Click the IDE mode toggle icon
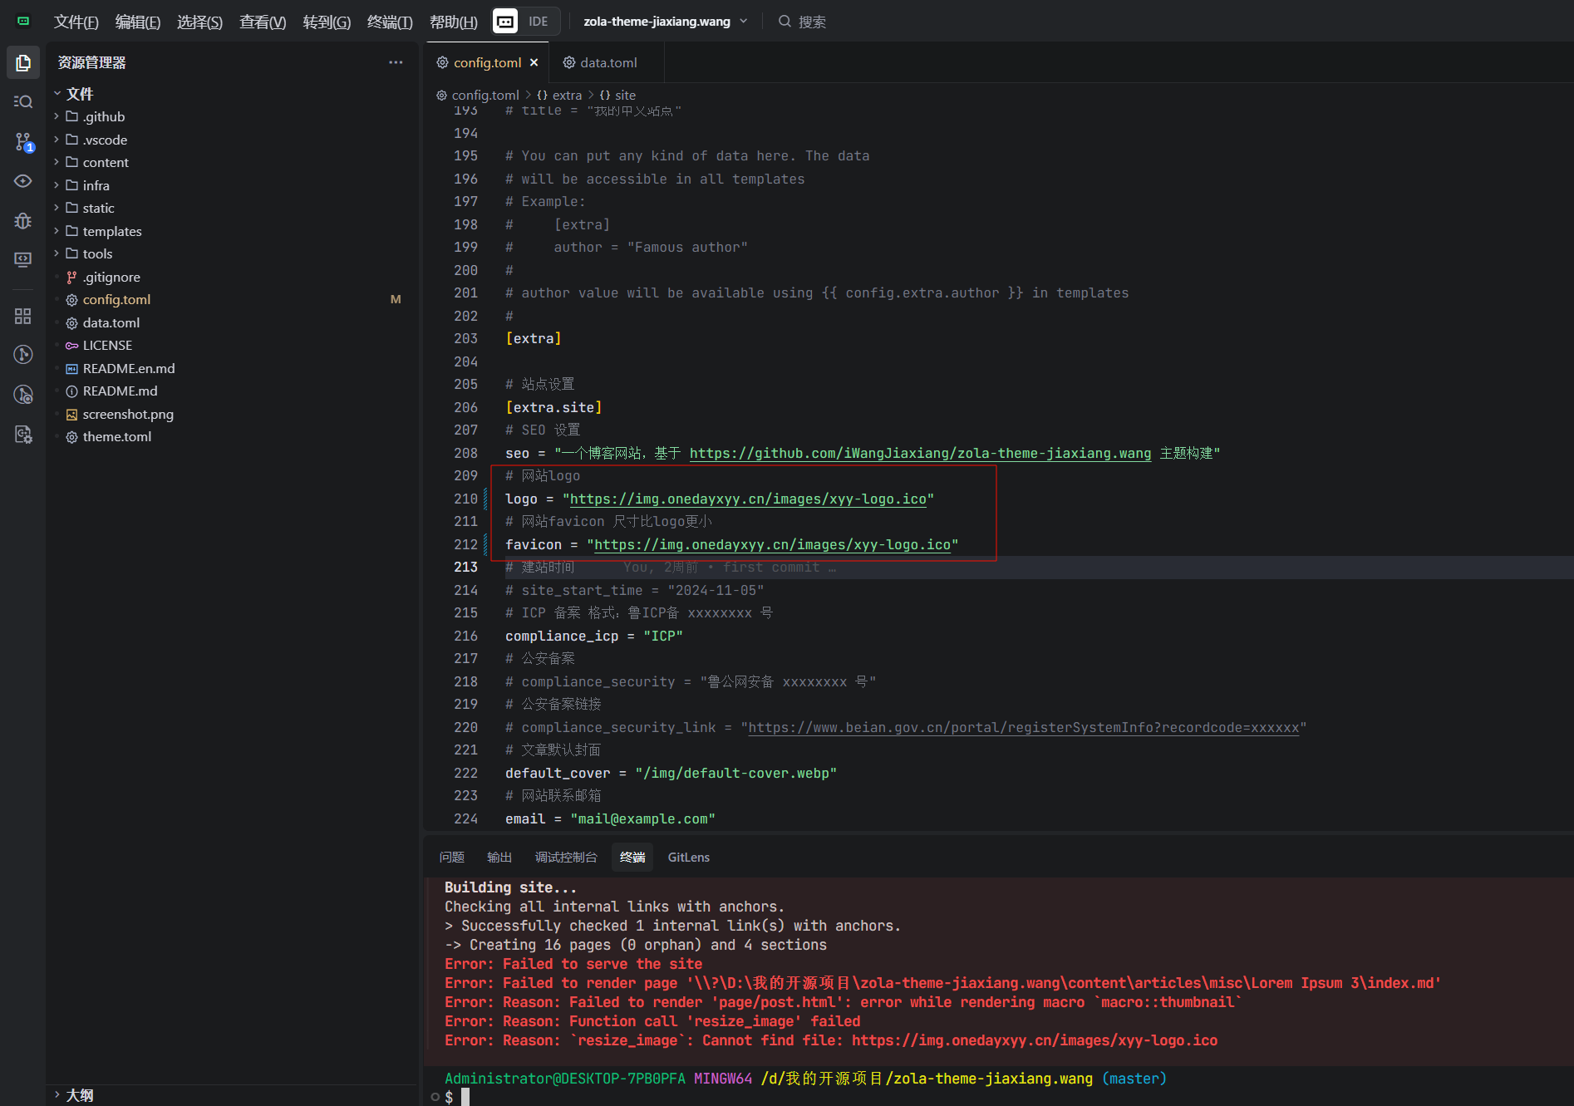This screenshot has width=1574, height=1106. click(505, 21)
